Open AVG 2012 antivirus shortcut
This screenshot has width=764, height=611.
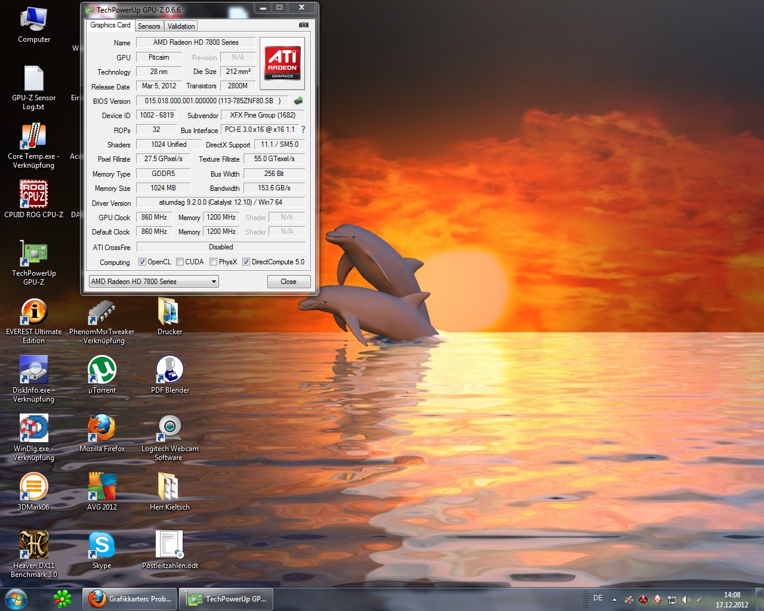[102, 492]
